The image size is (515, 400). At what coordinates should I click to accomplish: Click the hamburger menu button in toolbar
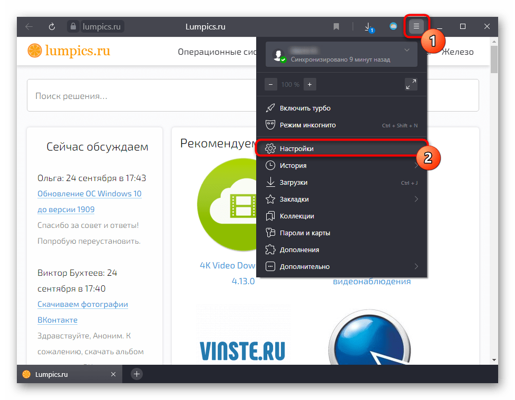416,26
